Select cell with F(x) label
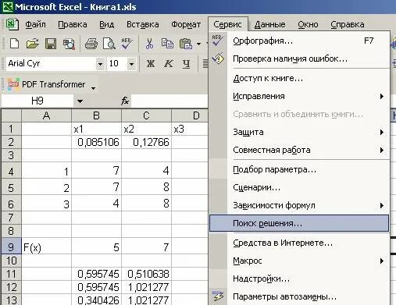 (x=46, y=246)
